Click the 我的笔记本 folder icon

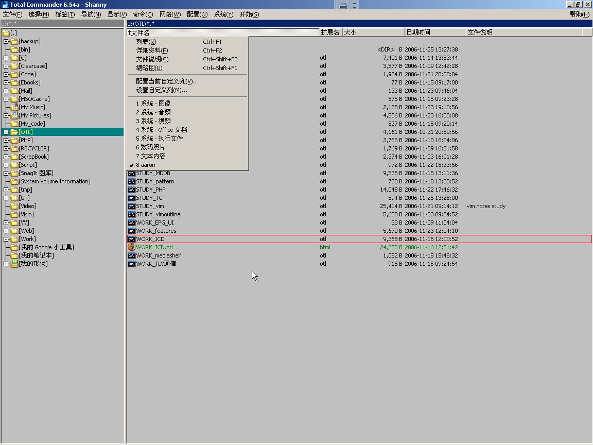(14, 256)
